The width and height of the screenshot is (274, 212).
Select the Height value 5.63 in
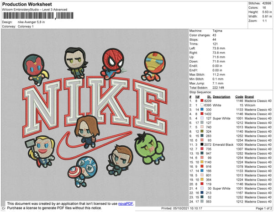(267, 12)
